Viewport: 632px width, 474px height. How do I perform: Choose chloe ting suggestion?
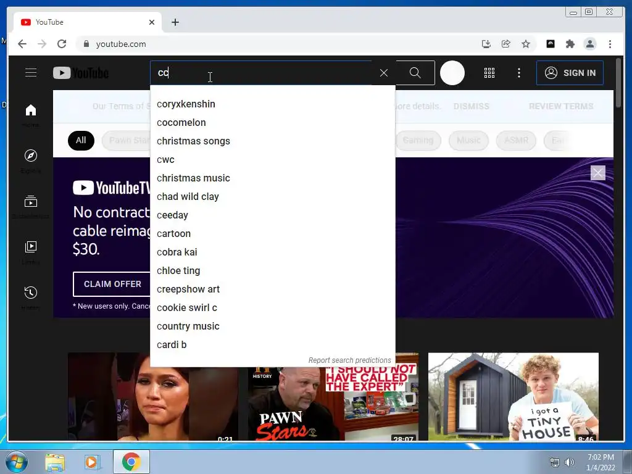point(272,271)
